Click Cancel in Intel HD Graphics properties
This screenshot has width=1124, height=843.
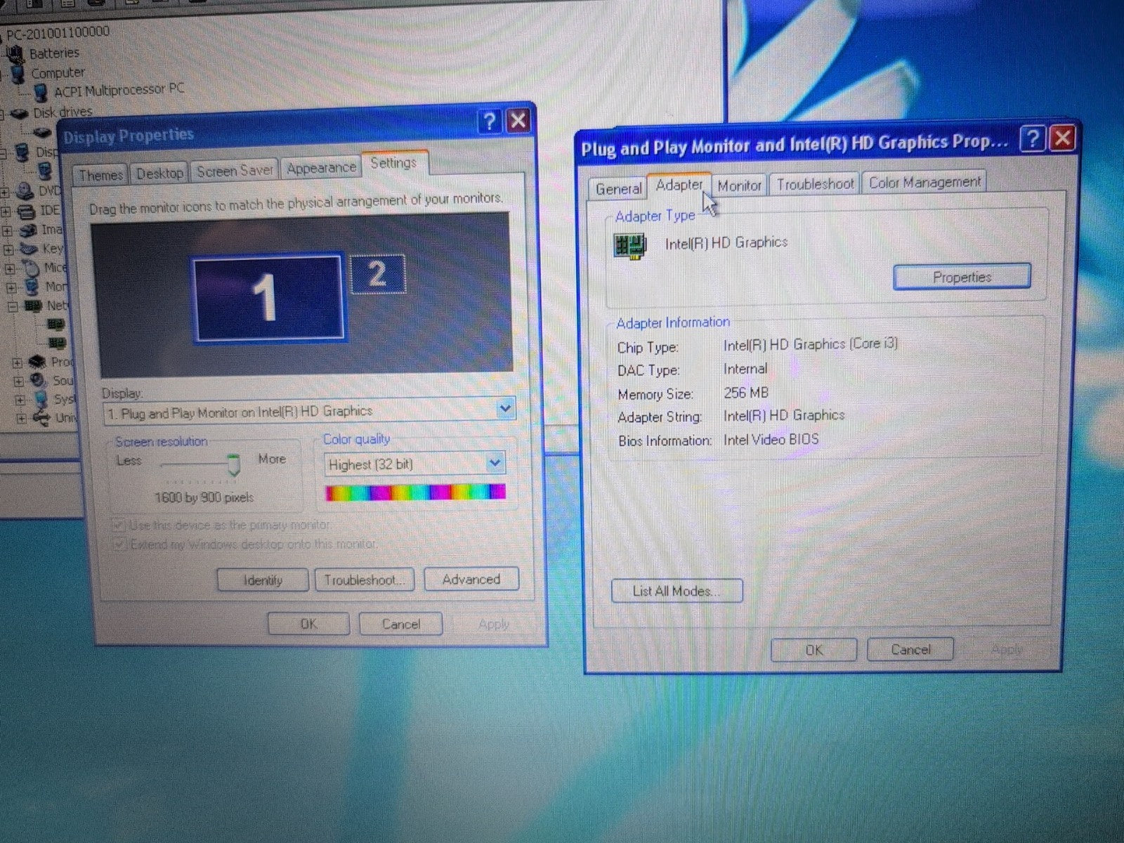tap(910, 649)
